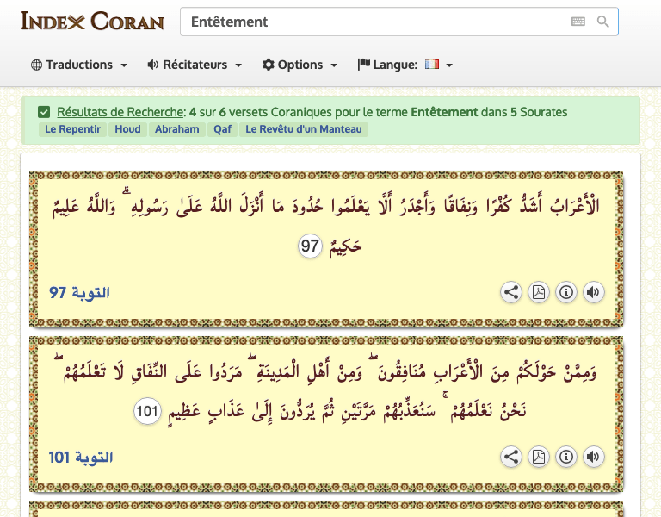Open PDF export for verse 97
The image size is (661, 517).
pyautogui.click(x=539, y=292)
